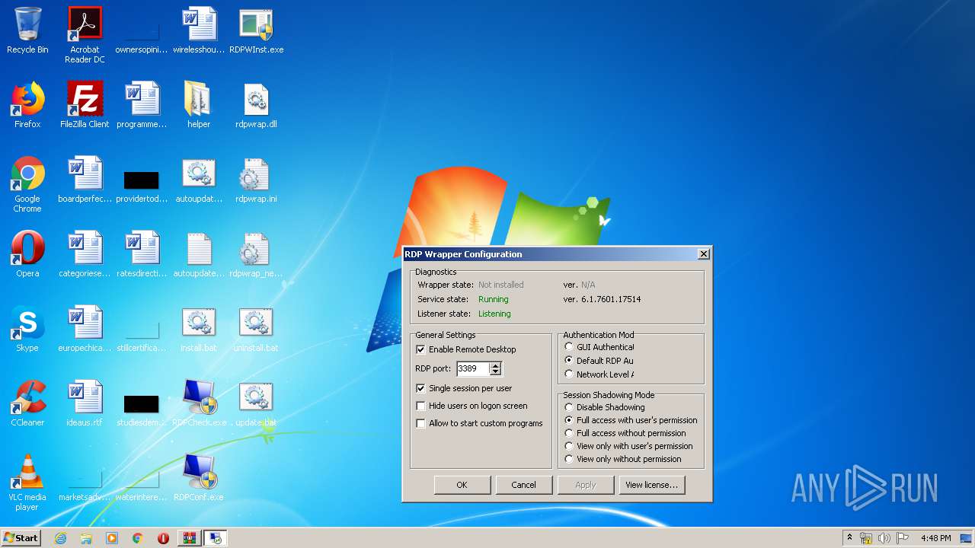Screen dimensions: 975x548
Task: Open Chrome from the taskbar
Action: click(137, 538)
